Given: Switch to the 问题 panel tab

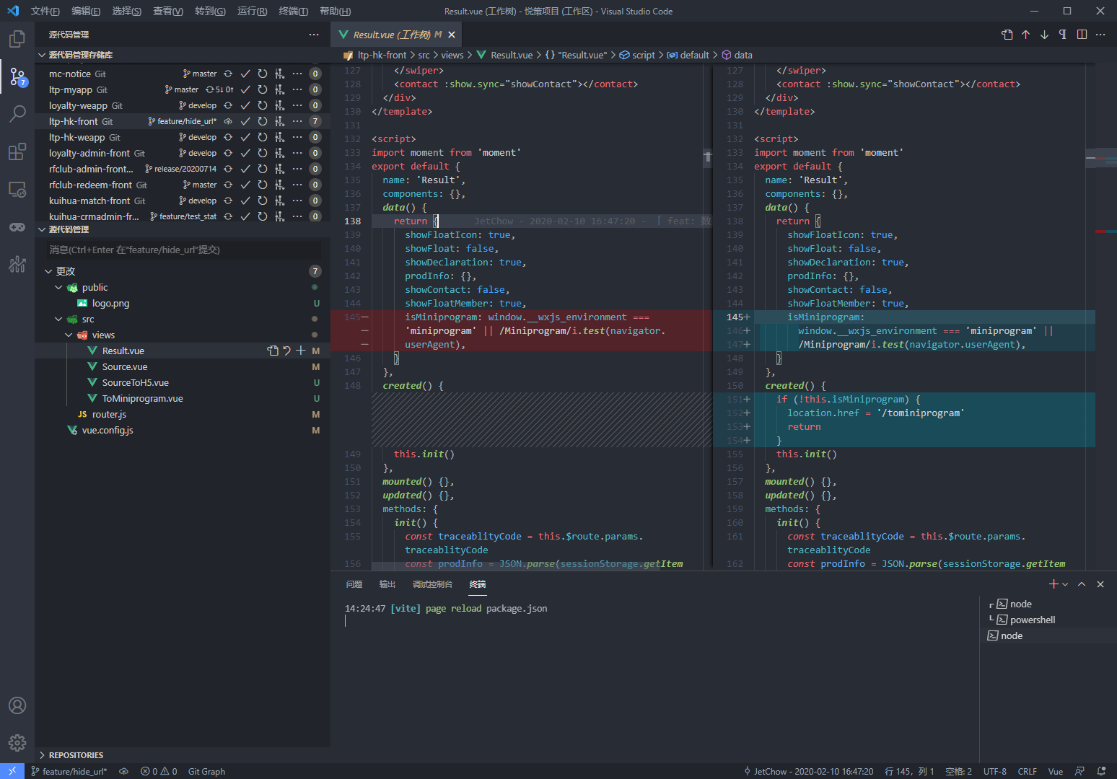Looking at the screenshot, I should point(354,584).
